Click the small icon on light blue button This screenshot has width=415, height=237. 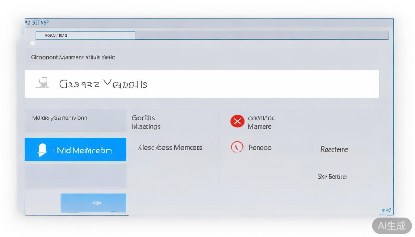tap(97, 203)
